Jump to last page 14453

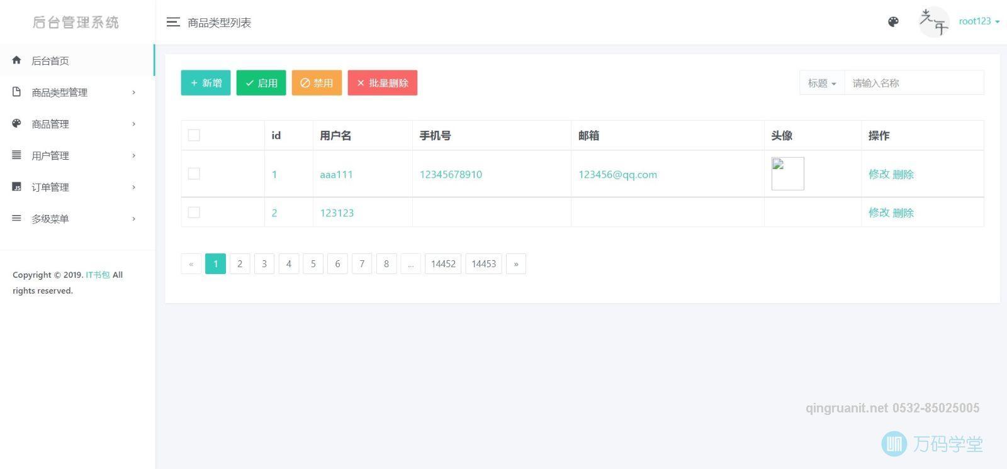[x=484, y=264]
